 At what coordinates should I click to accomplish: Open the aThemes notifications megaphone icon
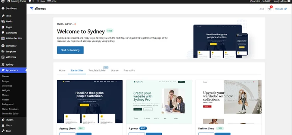270,9
